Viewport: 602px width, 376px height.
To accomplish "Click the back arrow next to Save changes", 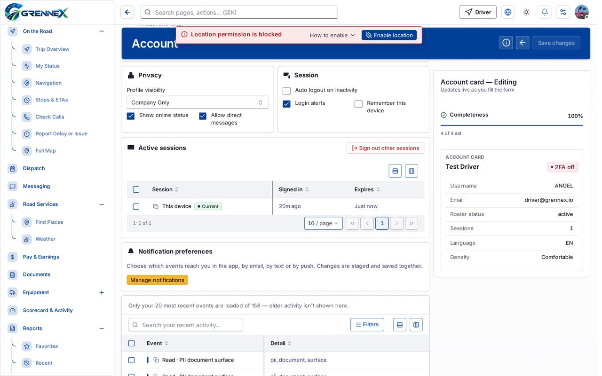I will (x=523, y=43).
